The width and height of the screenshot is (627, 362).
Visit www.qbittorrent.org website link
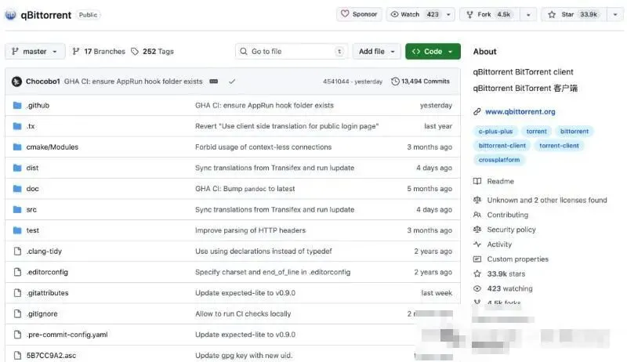(520, 112)
